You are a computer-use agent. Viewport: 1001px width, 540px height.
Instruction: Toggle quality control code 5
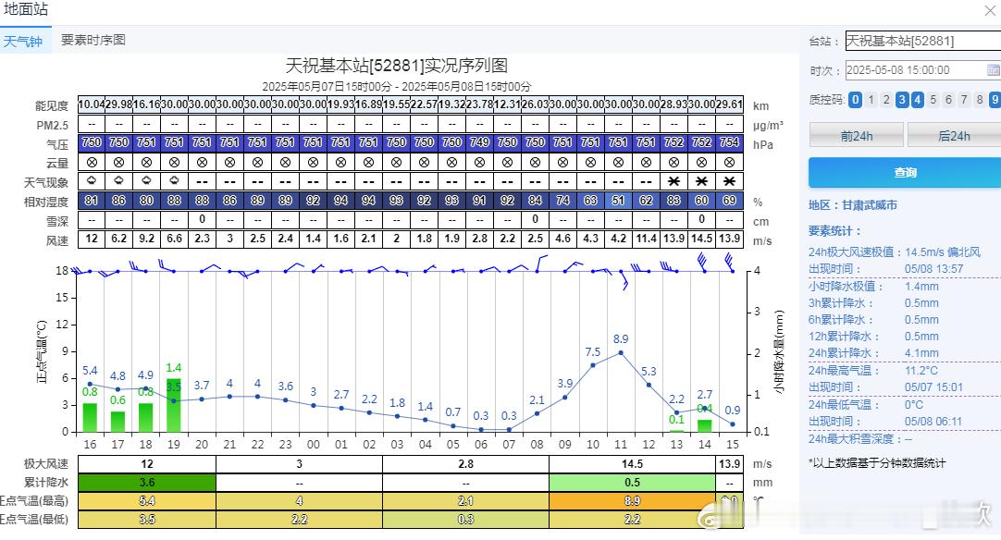pyautogui.click(x=933, y=100)
